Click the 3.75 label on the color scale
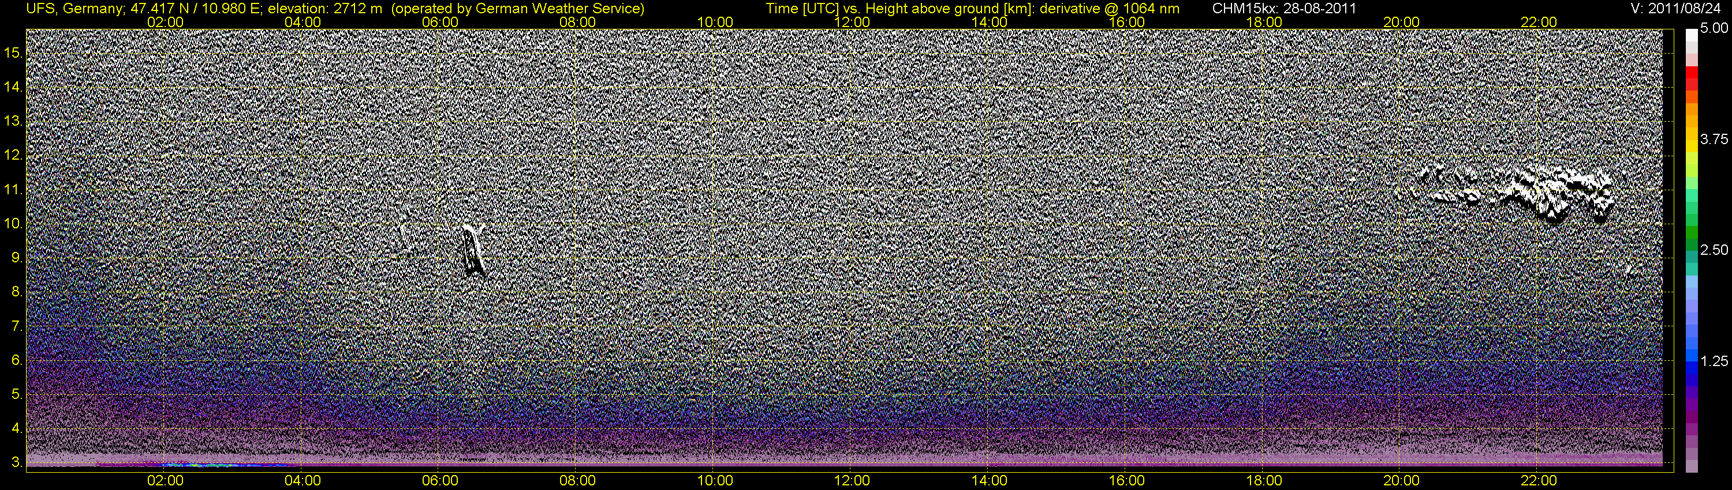Screen dimensions: 1732x490 [x=1713, y=140]
